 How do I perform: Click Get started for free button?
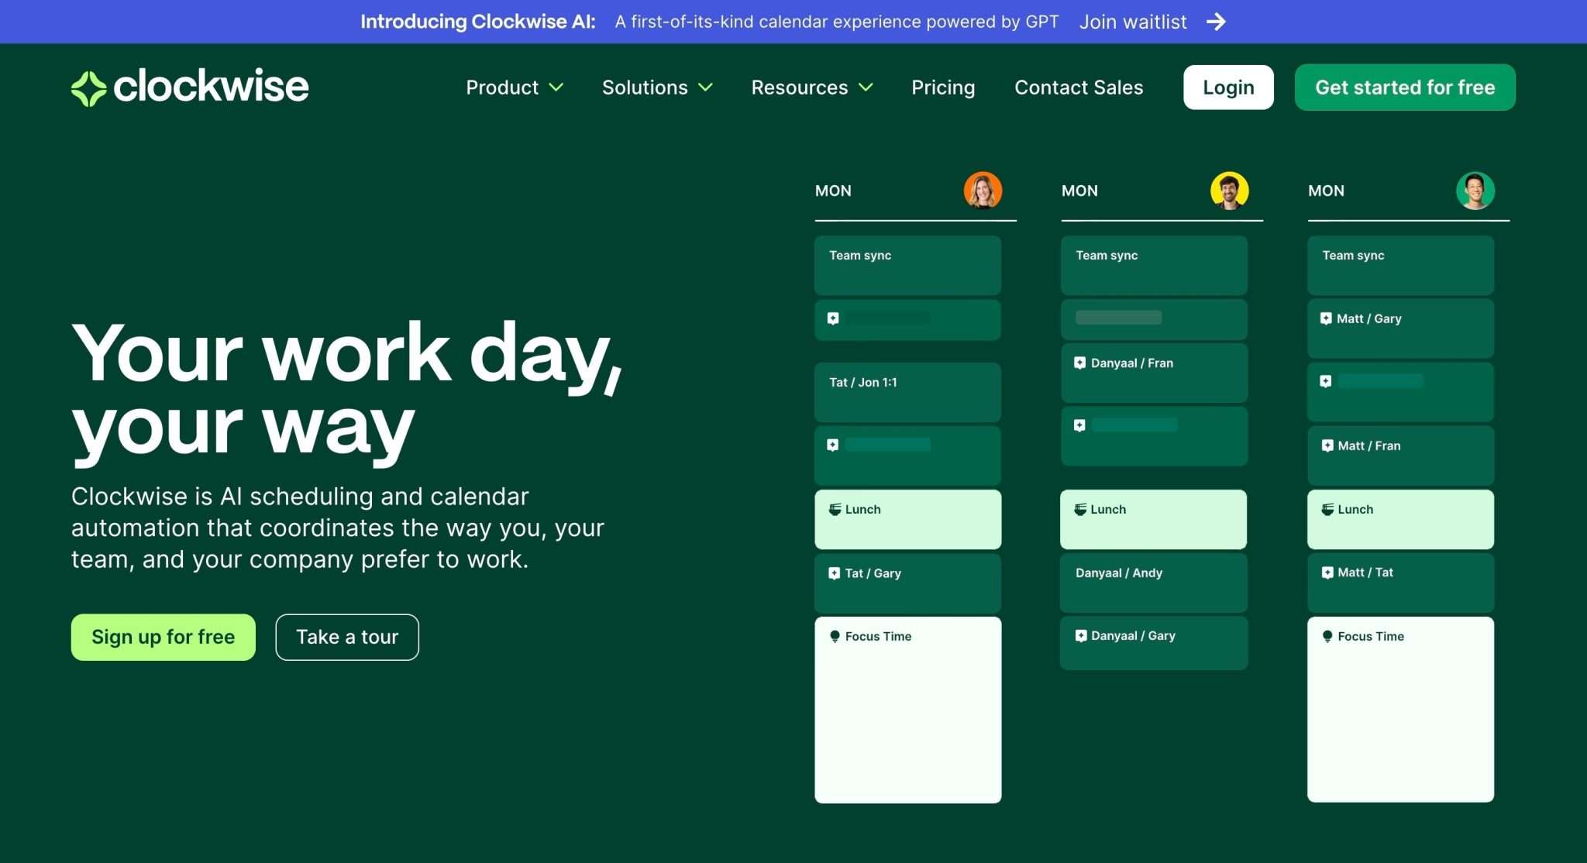pos(1404,88)
